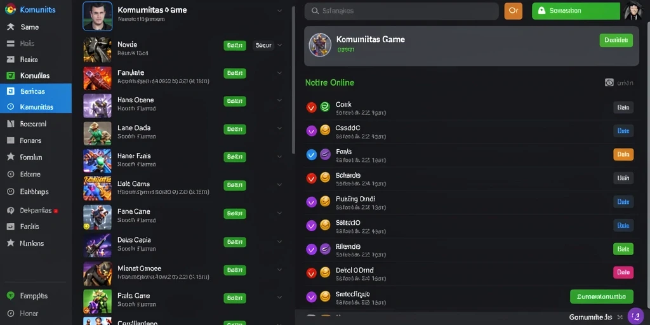
Task: Expand the chevron on Lane Dada row
Action: tap(280, 128)
